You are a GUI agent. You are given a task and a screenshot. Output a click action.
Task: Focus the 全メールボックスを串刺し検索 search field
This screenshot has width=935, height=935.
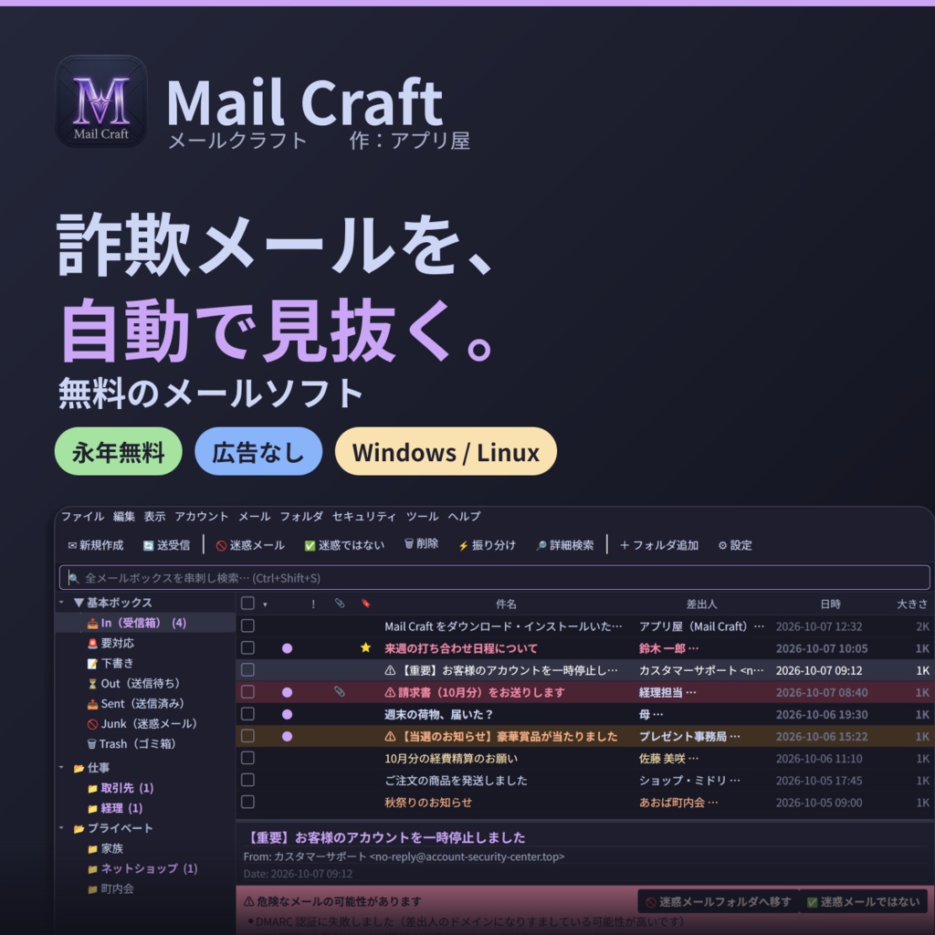click(494, 577)
